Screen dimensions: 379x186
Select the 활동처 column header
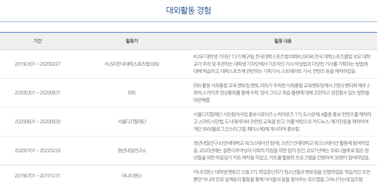(132, 41)
